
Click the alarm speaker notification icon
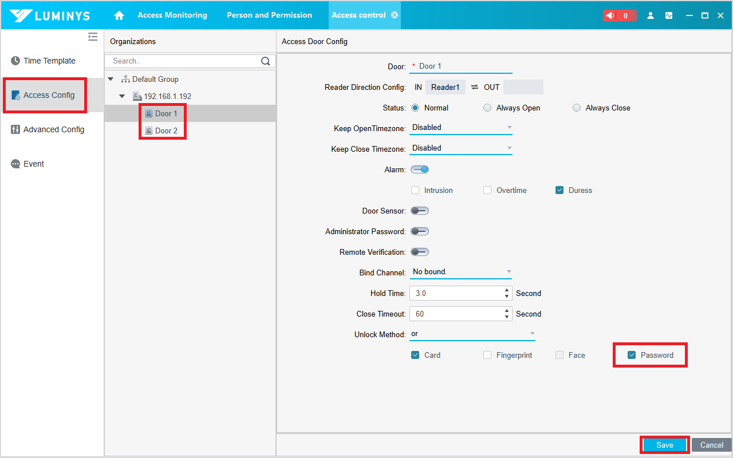(x=610, y=15)
